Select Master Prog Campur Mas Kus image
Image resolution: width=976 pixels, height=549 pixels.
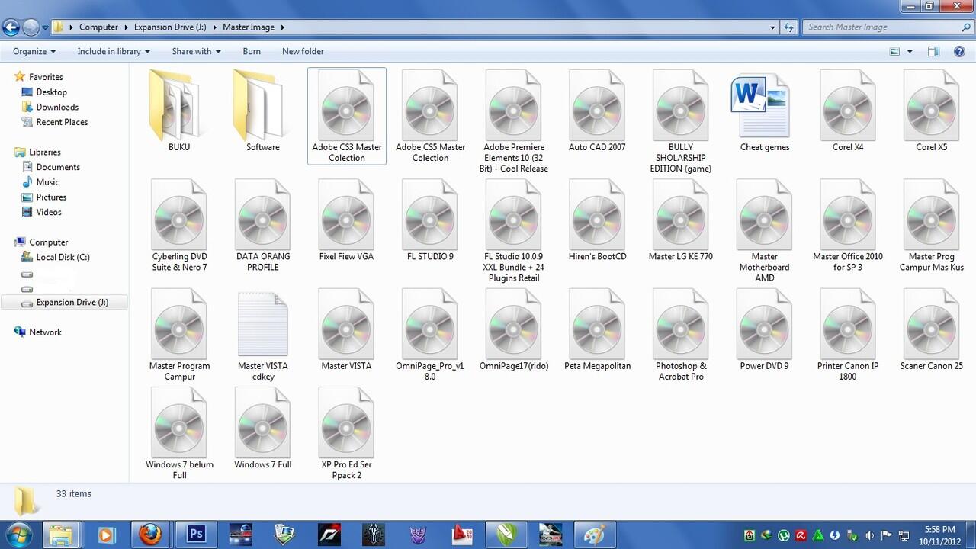pos(931,226)
